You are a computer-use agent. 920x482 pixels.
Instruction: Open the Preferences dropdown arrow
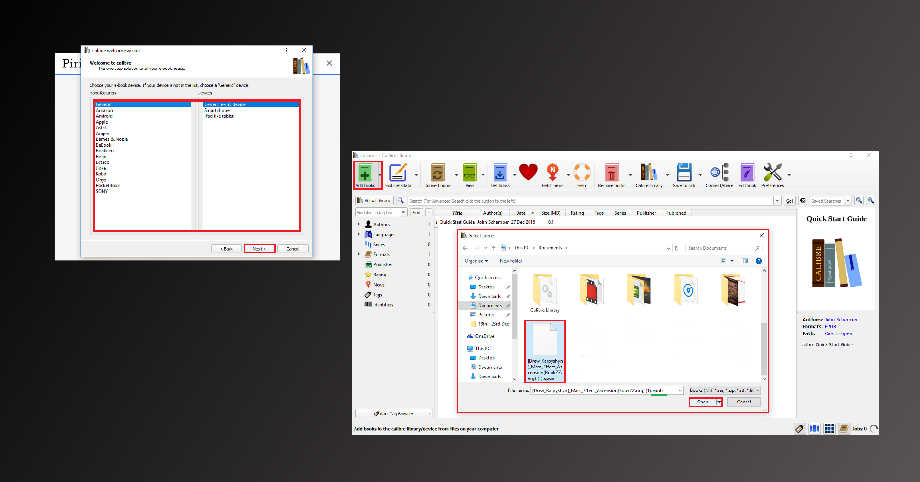click(x=789, y=175)
